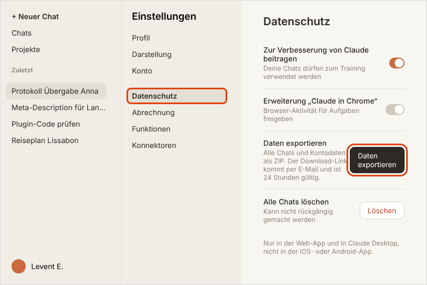This screenshot has height=285, width=427.
Task: Open chat Reiseplan Lissabon
Action: 45,140
